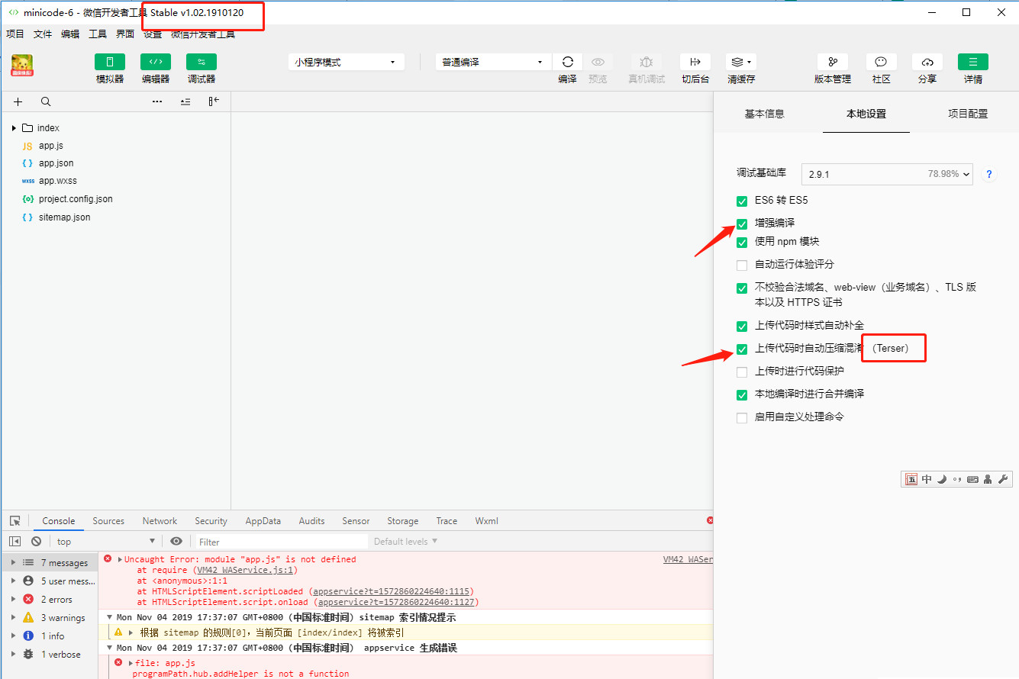Viewport: 1019px width, 679px height.
Task: Uncheck ES6 转 ES5 checkbox
Action: (742, 201)
